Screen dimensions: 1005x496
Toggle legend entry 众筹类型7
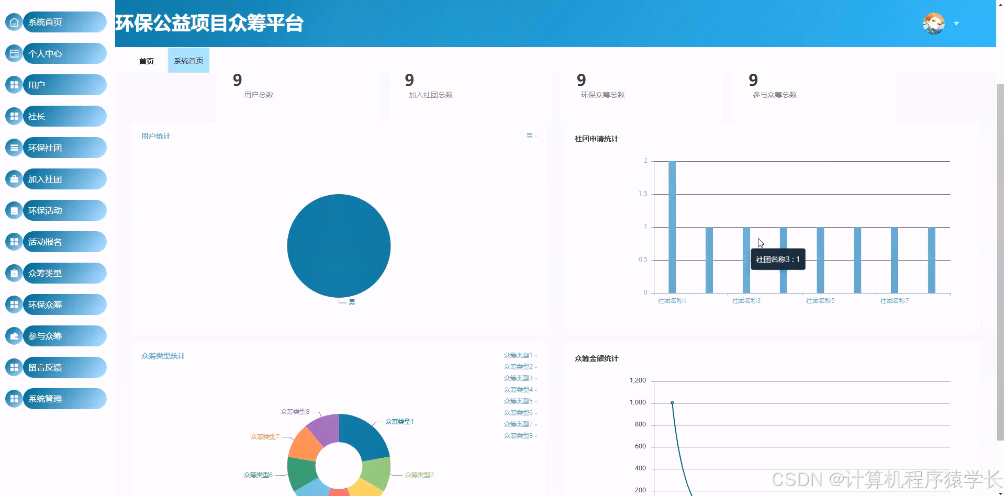[x=520, y=424]
